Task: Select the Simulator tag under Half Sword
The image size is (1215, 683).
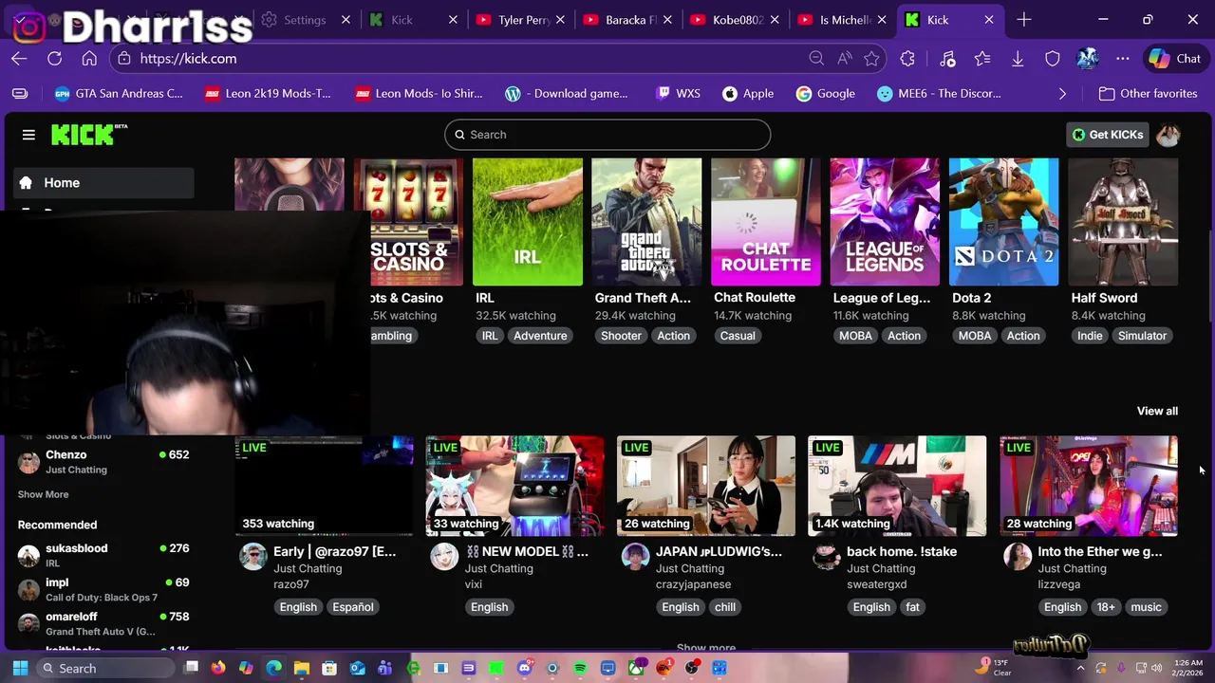Action: (x=1142, y=336)
